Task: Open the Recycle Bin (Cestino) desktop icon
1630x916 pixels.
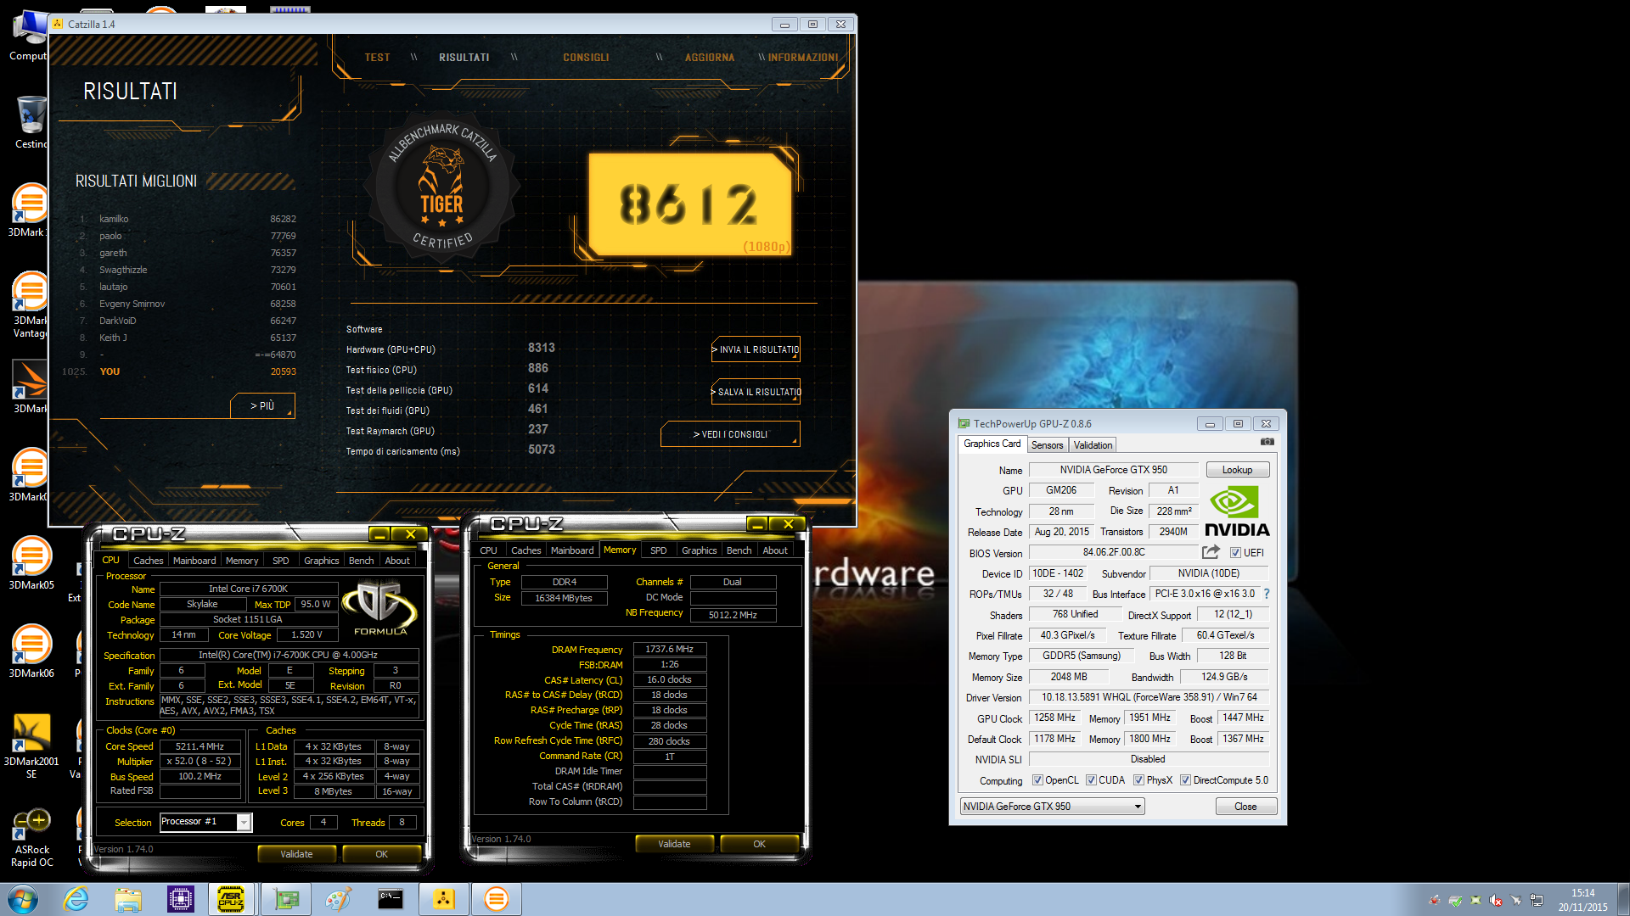Action: pos(31,122)
